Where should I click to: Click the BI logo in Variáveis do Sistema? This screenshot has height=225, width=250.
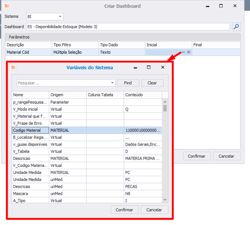coord(14,67)
